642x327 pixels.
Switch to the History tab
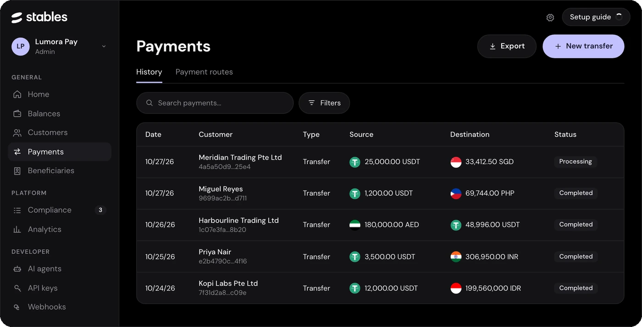[x=149, y=72]
